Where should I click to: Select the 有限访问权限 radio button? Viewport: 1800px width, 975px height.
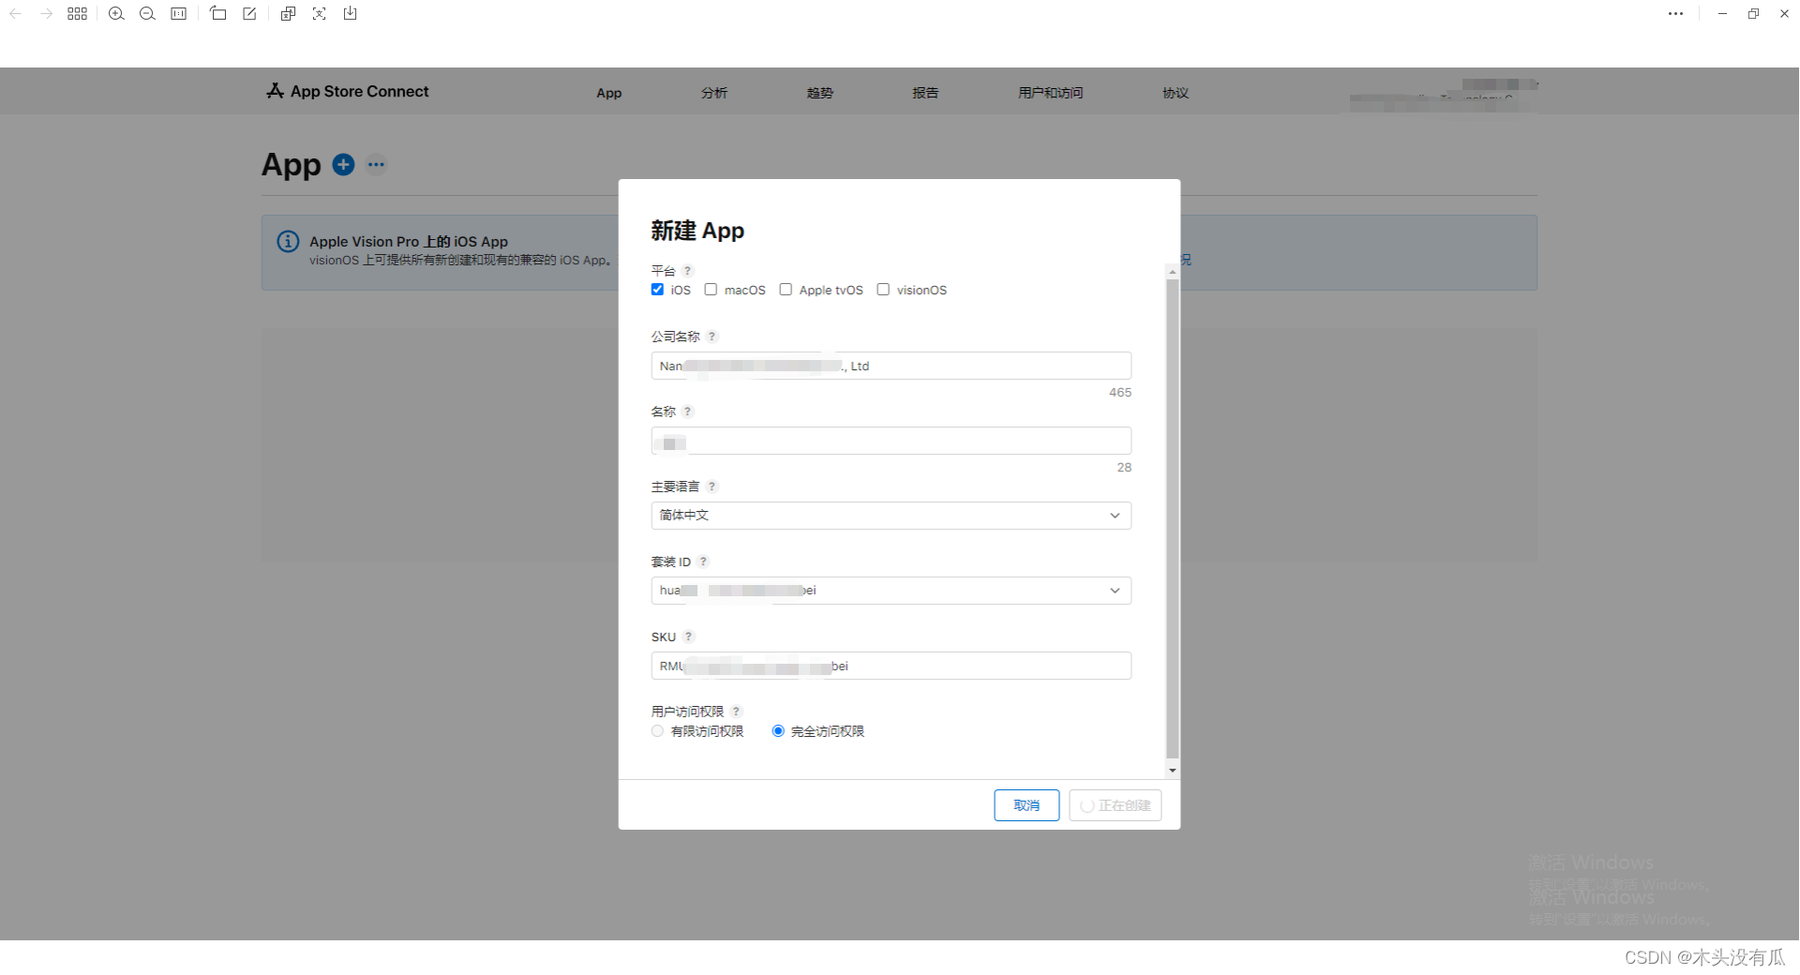657,730
